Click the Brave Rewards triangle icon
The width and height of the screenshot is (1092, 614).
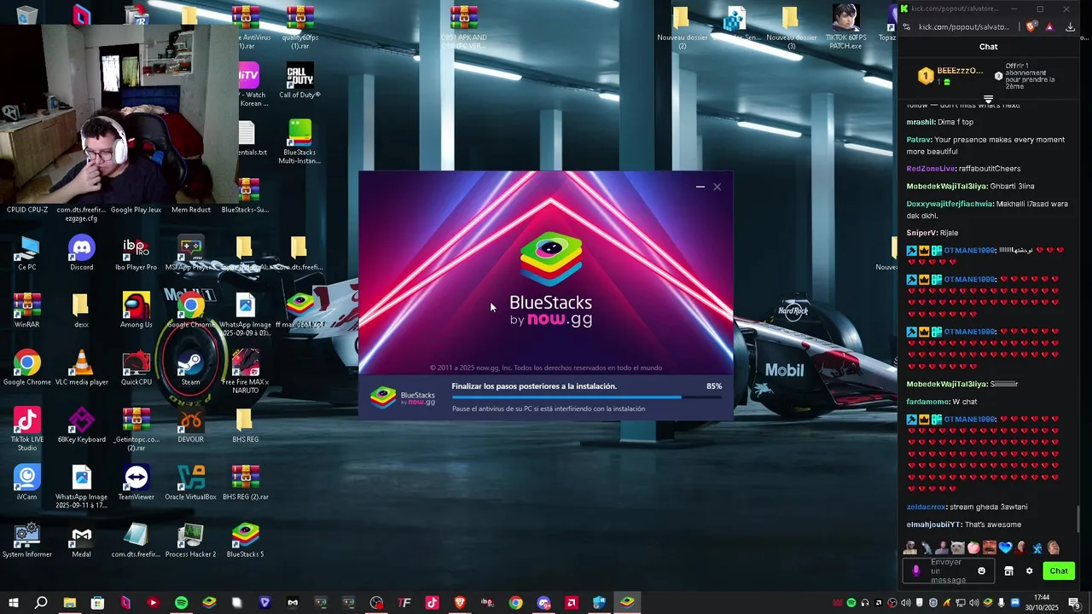[1049, 26]
